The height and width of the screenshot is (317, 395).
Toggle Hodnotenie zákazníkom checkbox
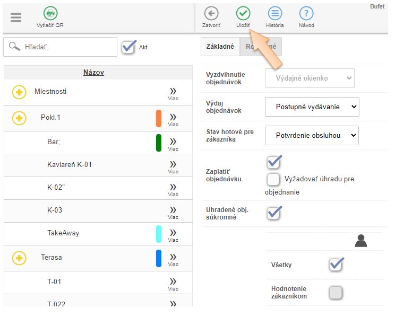coord(336,292)
